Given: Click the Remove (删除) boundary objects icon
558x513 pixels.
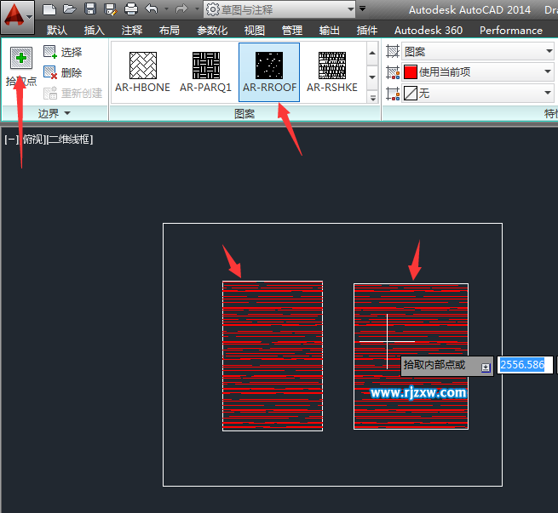Looking at the screenshot, I should (x=50, y=72).
